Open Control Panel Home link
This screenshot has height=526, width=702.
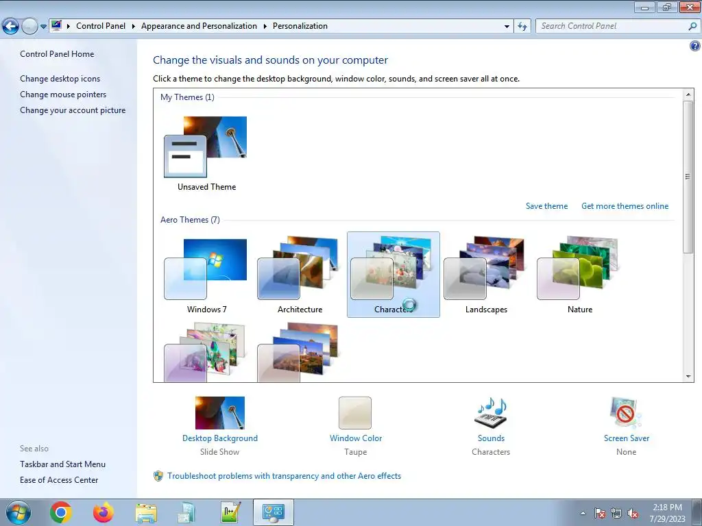tap(57, 54)
